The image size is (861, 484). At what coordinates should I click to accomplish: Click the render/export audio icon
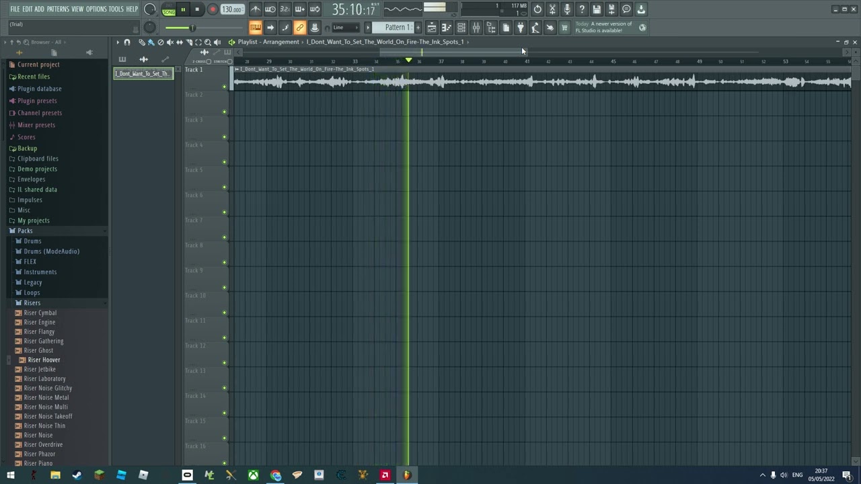point(611,9)
